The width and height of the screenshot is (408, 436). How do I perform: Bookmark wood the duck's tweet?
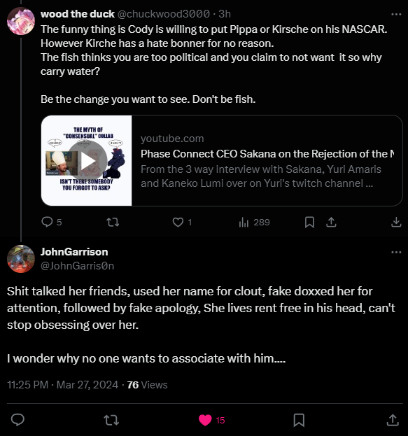(x=309, y=222)
